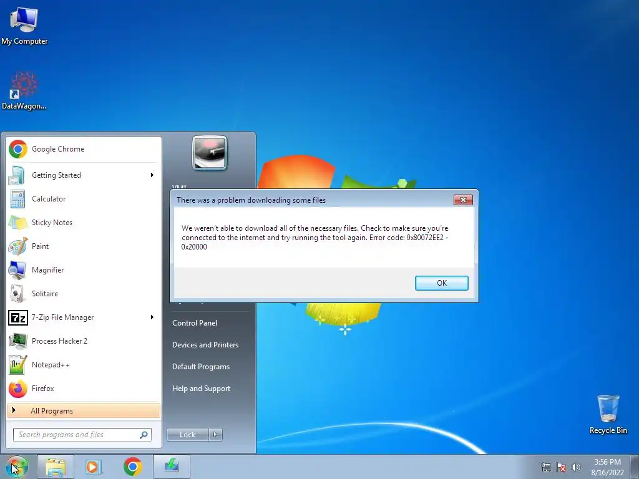The height and width of the screenshot is (479, 639).
Task: Click the user account picture
Action: [x=210, y=153]
